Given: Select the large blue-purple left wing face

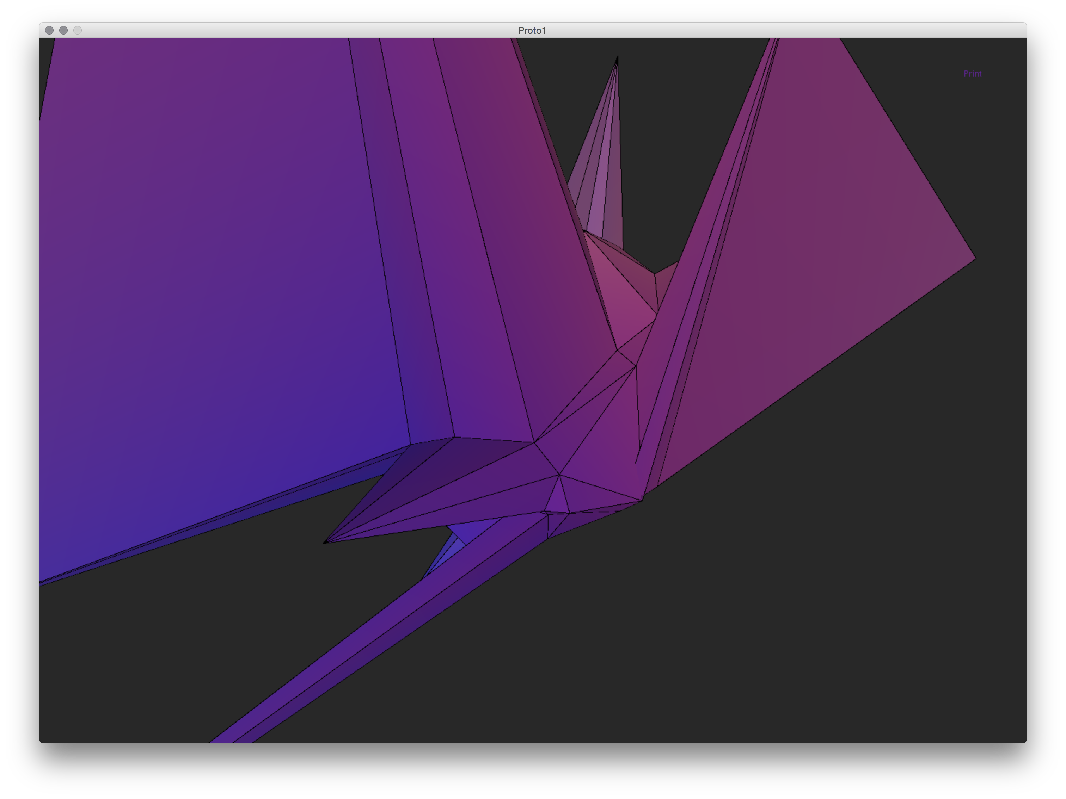Looking at the screenshot, I should pos(217,289).
